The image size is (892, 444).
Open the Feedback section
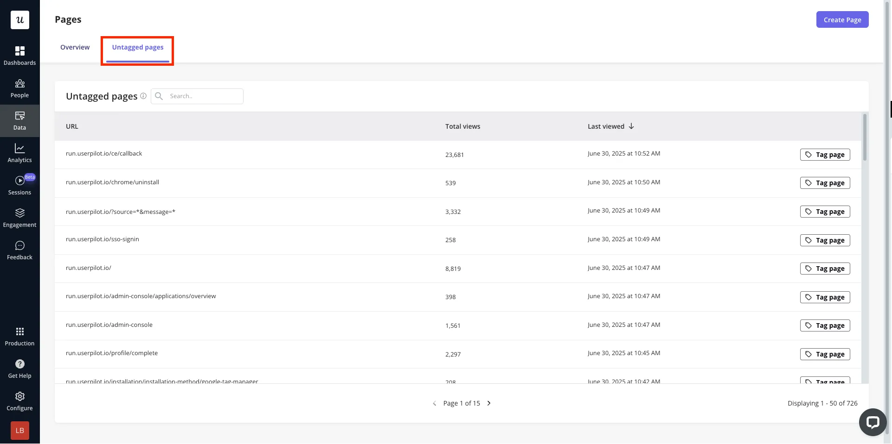coord(19,250)
